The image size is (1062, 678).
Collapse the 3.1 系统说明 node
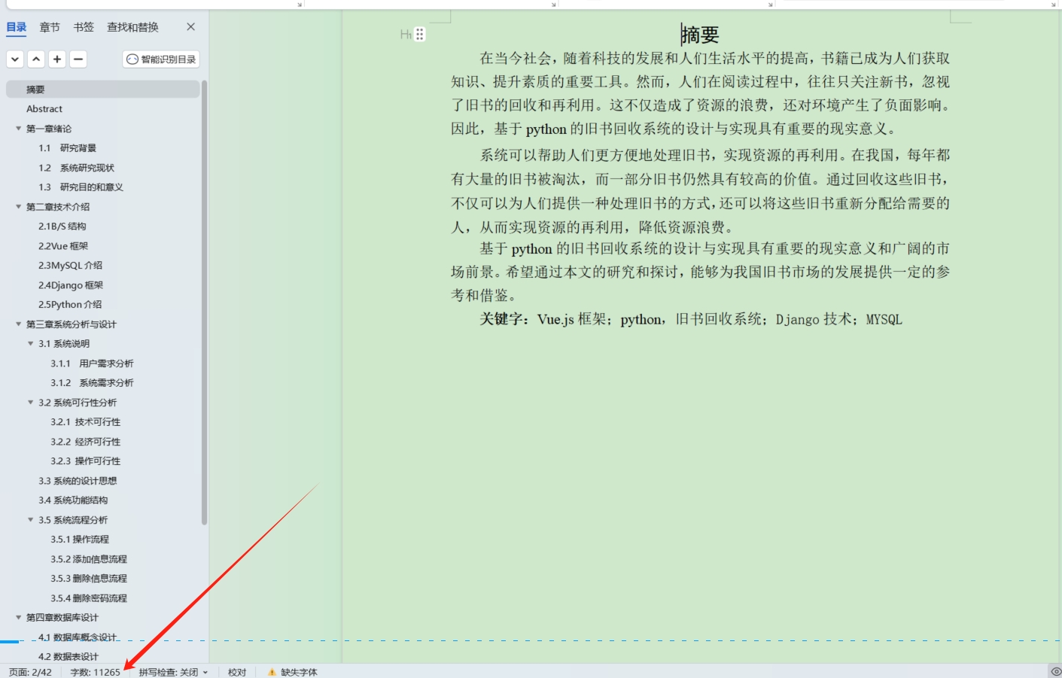coord(31,344)
